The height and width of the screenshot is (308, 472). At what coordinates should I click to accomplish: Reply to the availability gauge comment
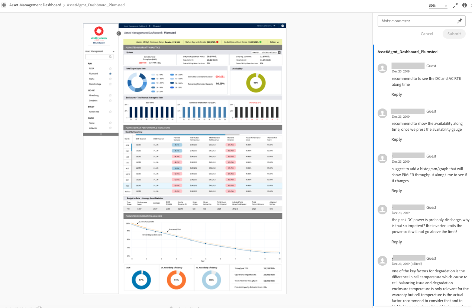397,139
